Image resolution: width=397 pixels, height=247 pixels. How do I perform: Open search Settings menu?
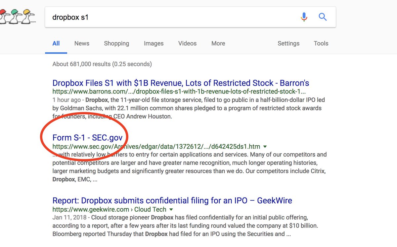[x=288, y=43]
